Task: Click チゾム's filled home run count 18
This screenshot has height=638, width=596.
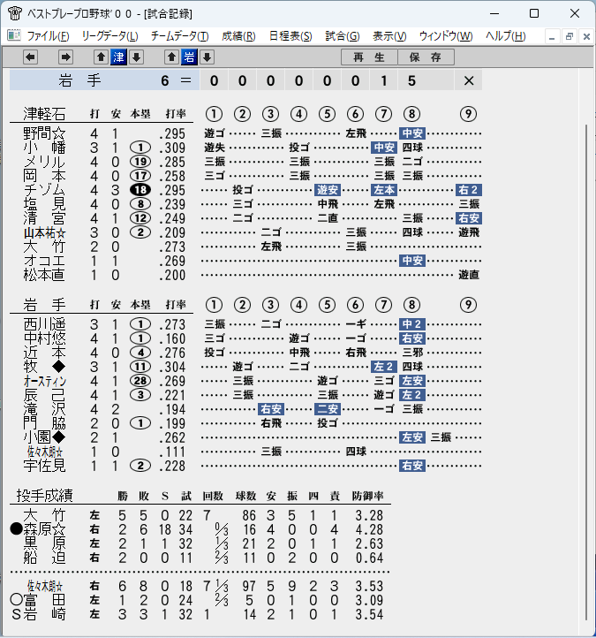Action: 140,190
